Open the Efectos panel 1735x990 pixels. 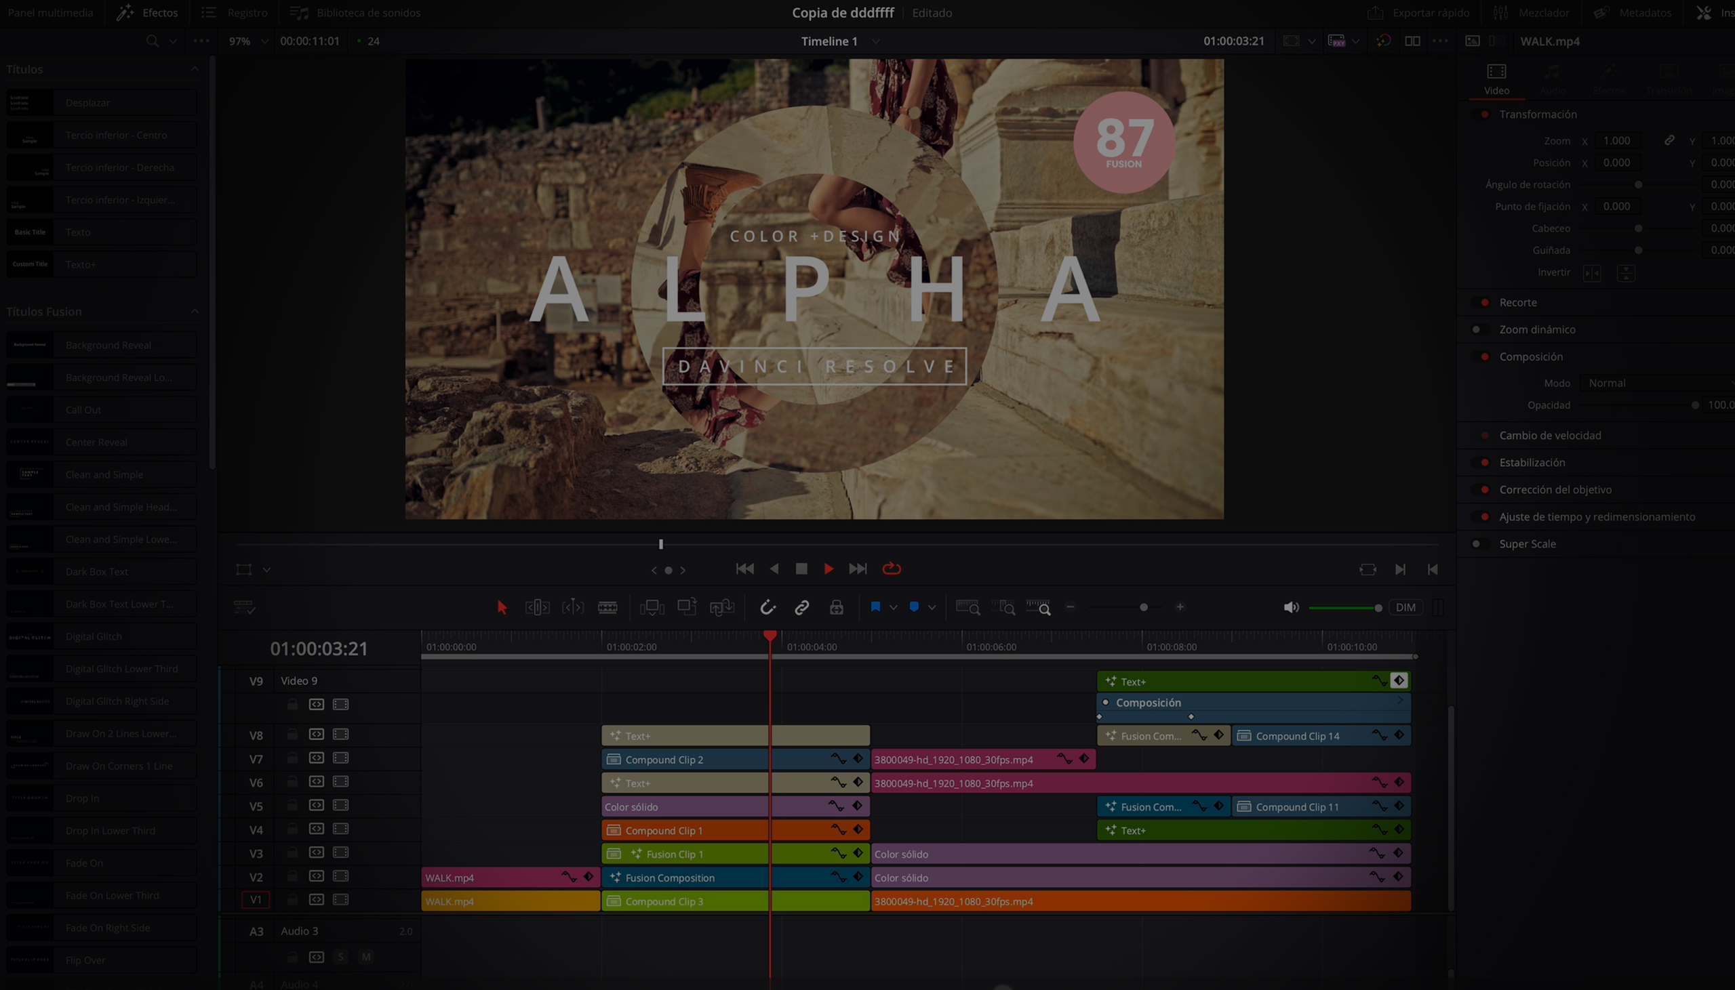(x=147, y=12)
